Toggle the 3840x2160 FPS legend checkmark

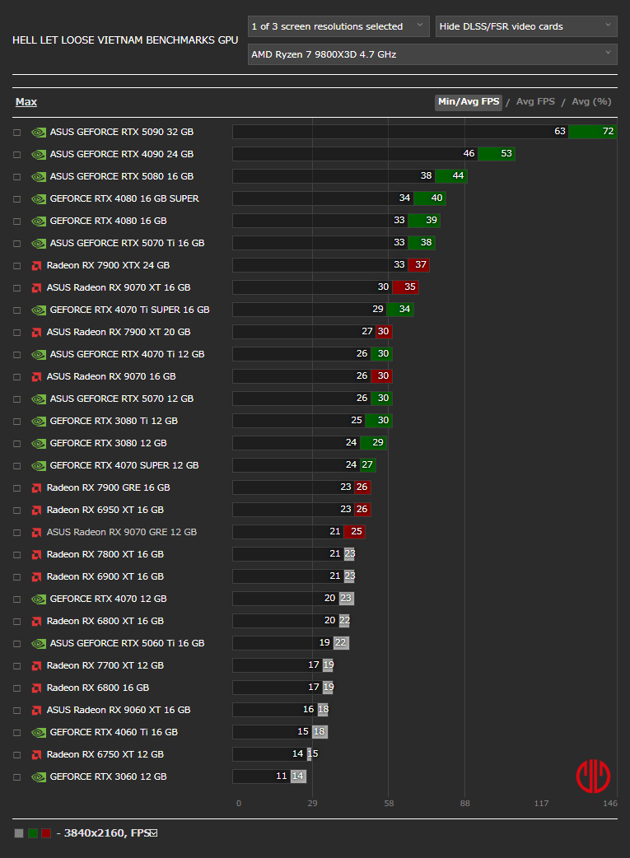point(154,832)
